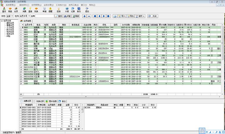The image size is (225, 134).
Task: Click the printer icon in toolbar
Action: click(115, 16)
